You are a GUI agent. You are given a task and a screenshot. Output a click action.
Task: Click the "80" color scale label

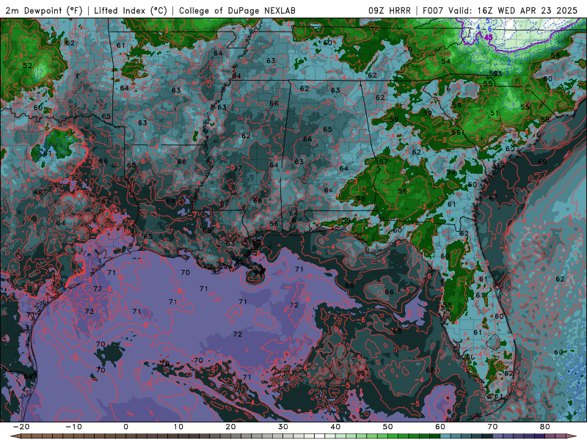[x=545, y=427]
